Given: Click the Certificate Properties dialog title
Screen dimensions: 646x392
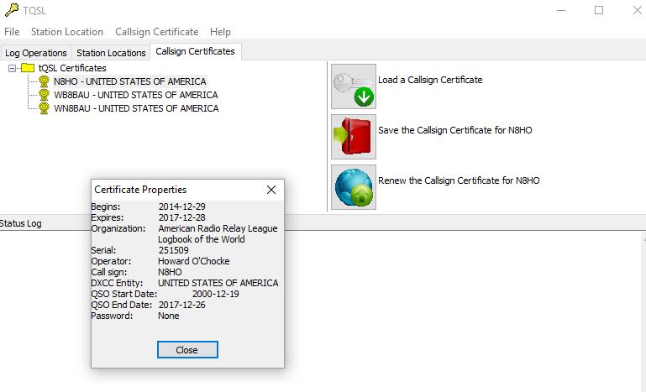Looking at the screenshot, I should (x=140, y=190).
